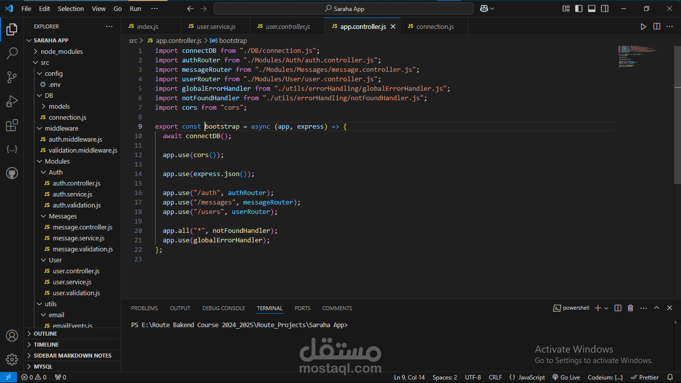Open terminal panel More Actions
The width and height of the screenshot is (681, 383).
[643, 308]
